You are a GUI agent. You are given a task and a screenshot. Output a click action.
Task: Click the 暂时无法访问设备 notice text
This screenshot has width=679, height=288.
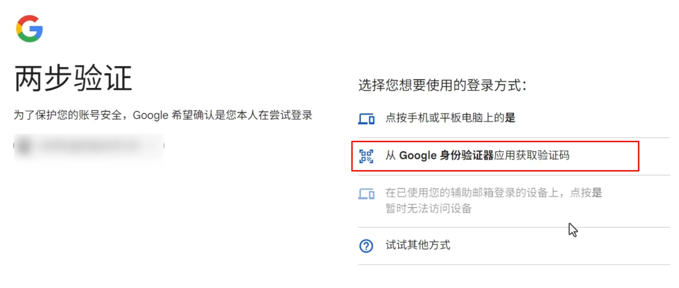pos(428,208)
